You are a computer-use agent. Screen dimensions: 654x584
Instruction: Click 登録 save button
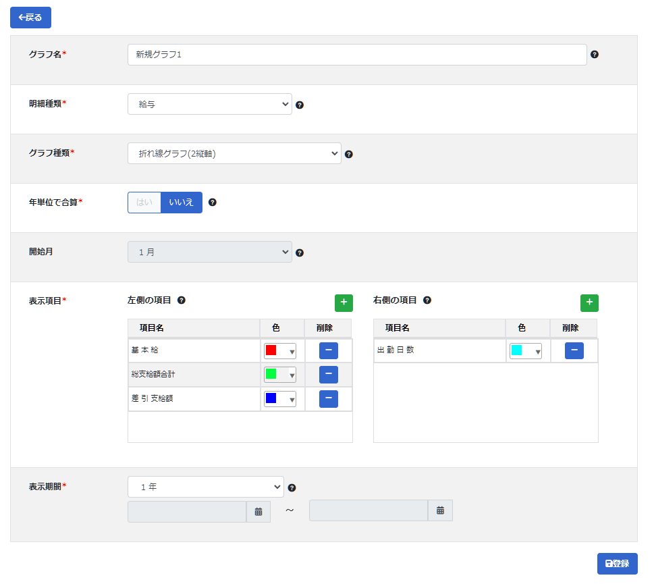pyautogui.click(x=617, y=564)
